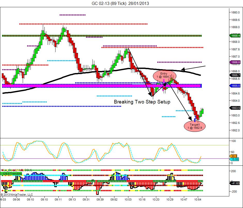Viewport: 243px width, 208px height.
Task: Click the 09:52 time axis label
Action: click(114, 199)
